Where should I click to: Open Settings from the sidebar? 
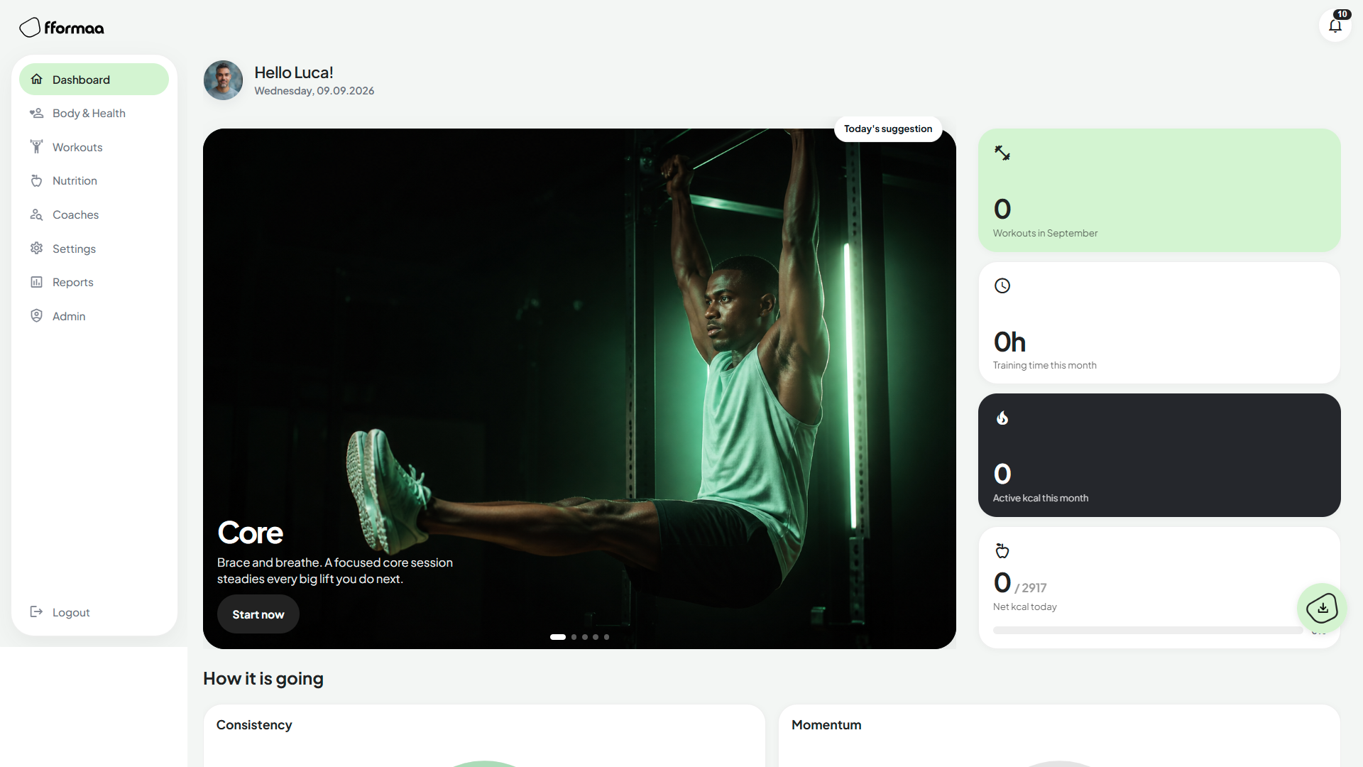[x=94, y=249]
